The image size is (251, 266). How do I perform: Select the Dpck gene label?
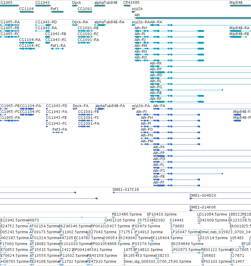point(77,3)
